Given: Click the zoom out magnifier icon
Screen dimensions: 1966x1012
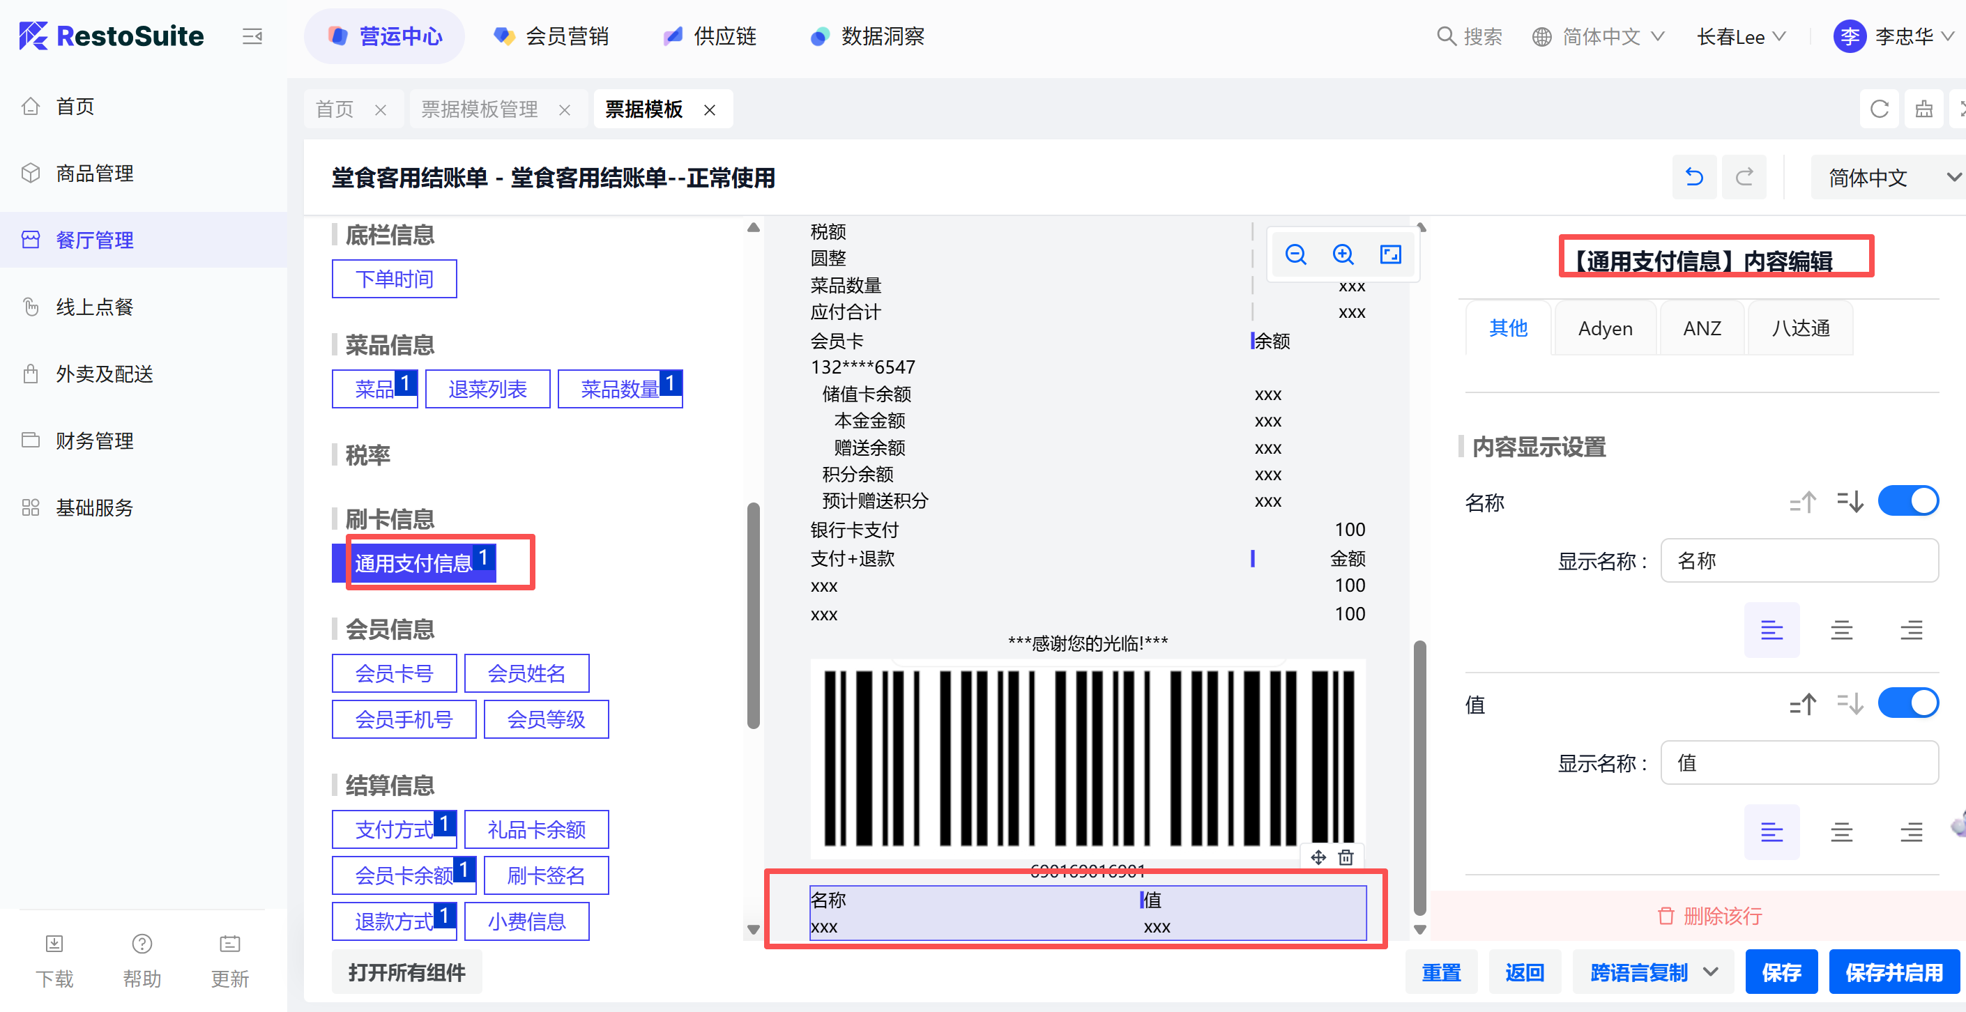Looking at the screenshot, I should pyautogui.click(x=1295, y=254).
